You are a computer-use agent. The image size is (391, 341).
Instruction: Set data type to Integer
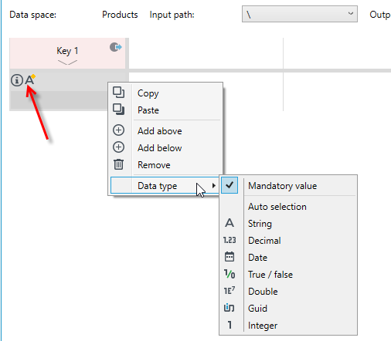288,325
